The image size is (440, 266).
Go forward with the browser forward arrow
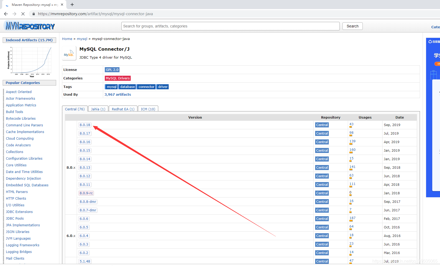pyautogui.click(x=14, y=14)
